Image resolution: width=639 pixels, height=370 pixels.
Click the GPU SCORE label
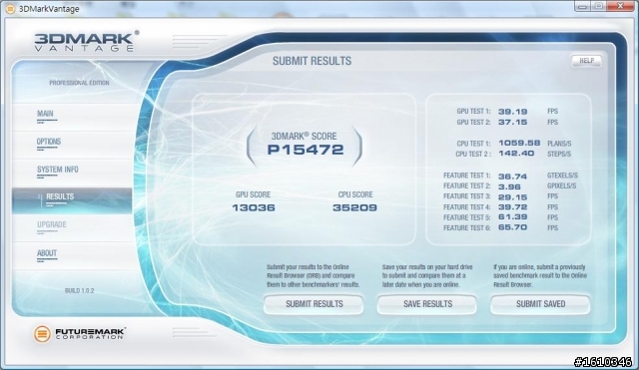[x=253, y=194]
